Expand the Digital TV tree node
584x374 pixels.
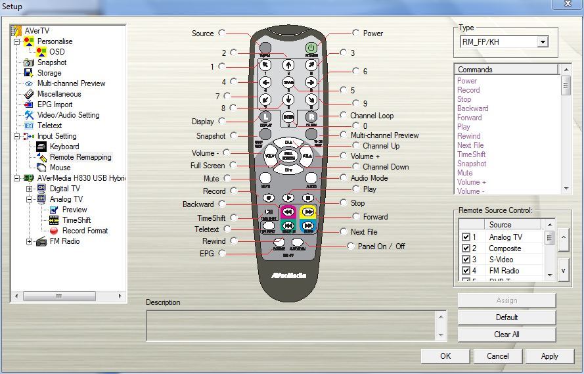(29, 189)
